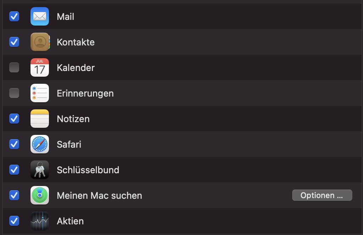Click the Meinen Mac suchen radar icon
The height and width of the screenshot is (235, 363).
[40, 195]
